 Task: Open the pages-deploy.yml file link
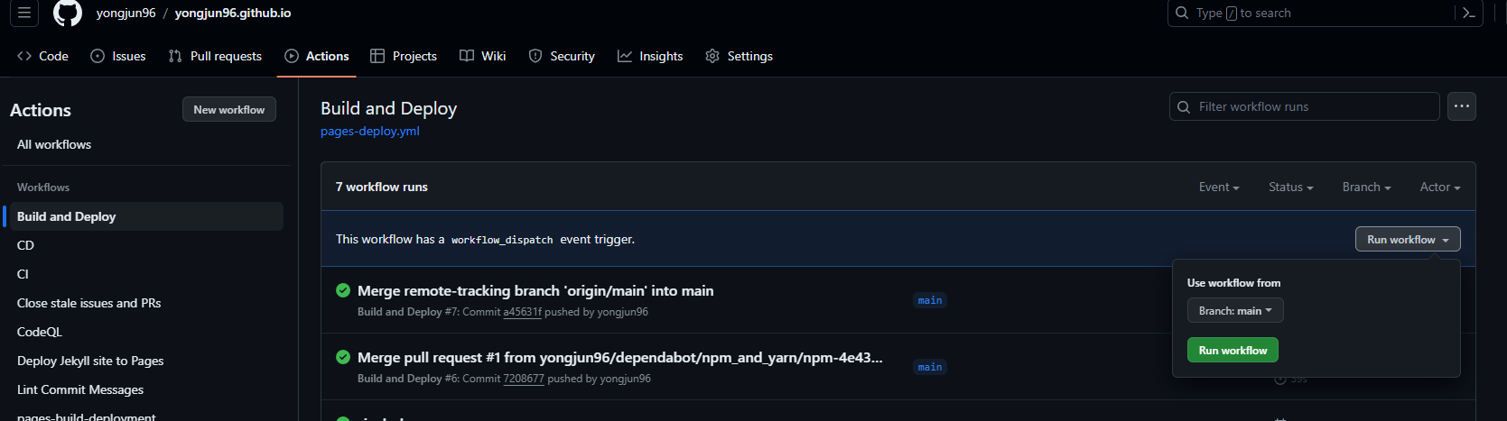[x=370, y=131]
